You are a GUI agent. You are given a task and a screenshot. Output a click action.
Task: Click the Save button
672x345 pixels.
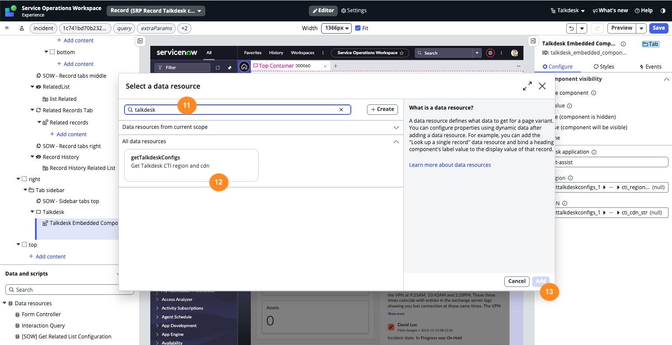659,28
